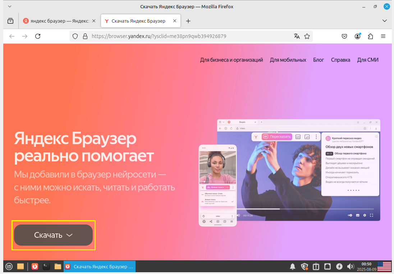Toggle notifications via bell icon
The image size is (394, 274).
coord(292,266)
